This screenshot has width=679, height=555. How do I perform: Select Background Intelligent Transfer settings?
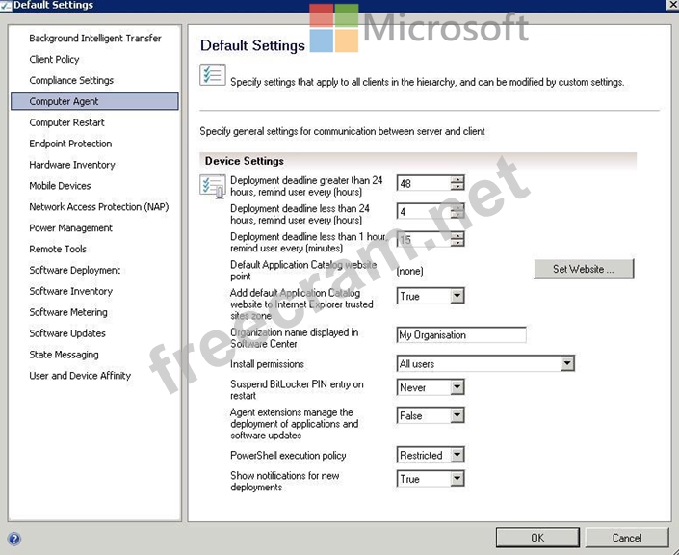[x=95, y=39]
